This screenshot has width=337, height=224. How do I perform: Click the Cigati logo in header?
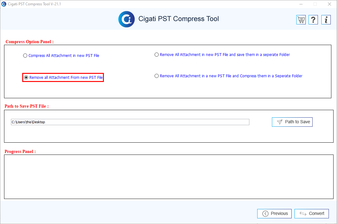point(127,19)
